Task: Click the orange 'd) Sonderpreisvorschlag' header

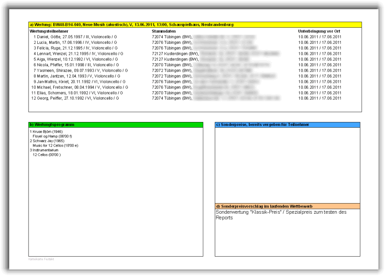Action: [x=287, y=206]
